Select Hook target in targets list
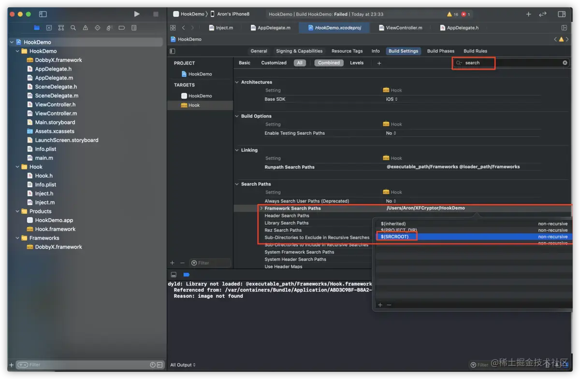The width and height of the screenshot is (580, 379). 194,105
